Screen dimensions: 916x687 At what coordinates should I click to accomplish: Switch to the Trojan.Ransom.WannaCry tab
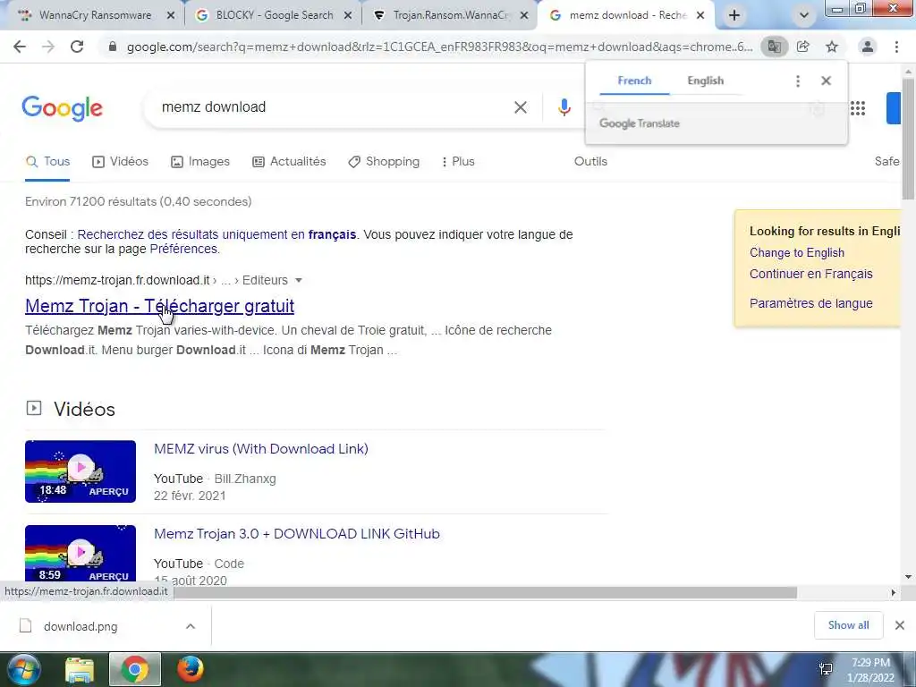tap(451, 15)
